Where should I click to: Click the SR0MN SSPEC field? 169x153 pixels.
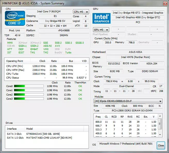coord(64,35)
